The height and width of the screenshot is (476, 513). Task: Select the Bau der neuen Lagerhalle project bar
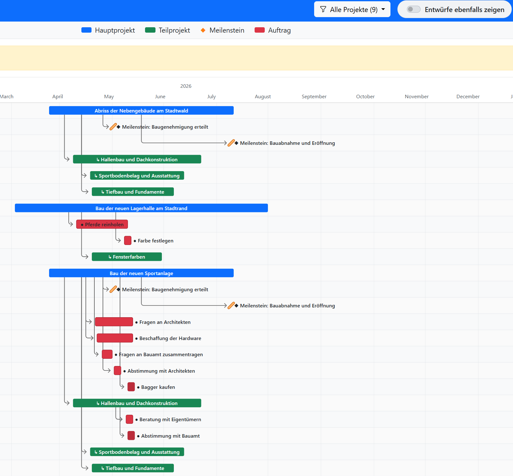[141, 208]
